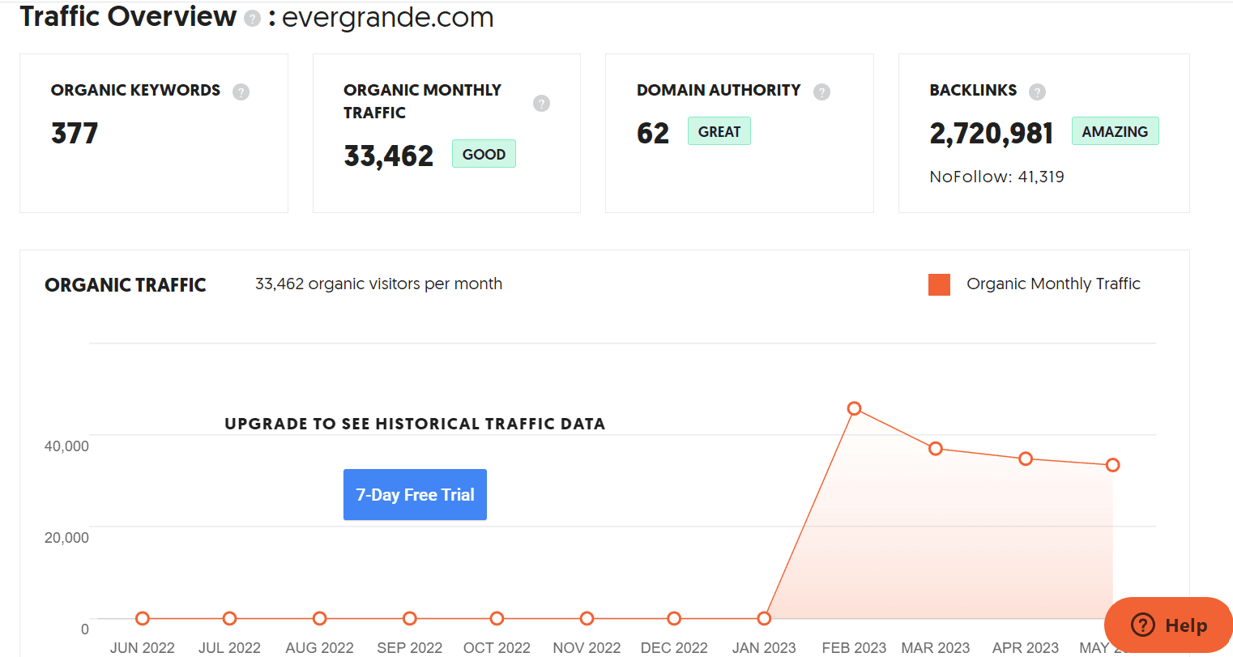Open the Backlinks help icon
Image resolution: width=1233 pixels, height=657 pixels.
[x=1038, y=92]
